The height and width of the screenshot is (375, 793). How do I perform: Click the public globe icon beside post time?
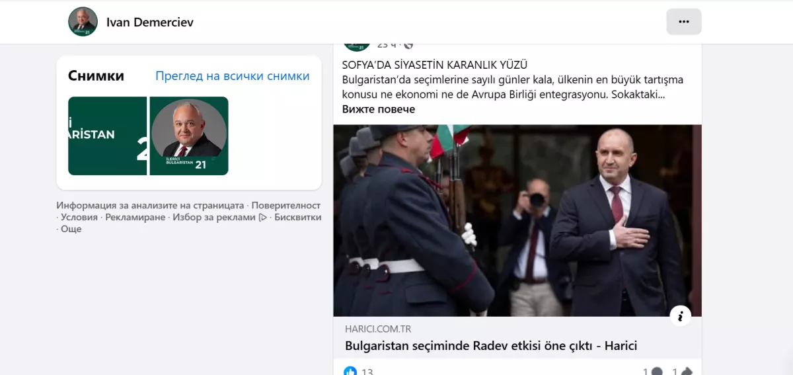point(408,45)
